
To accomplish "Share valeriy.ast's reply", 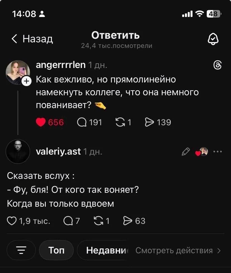I will (x=128, y=221).
